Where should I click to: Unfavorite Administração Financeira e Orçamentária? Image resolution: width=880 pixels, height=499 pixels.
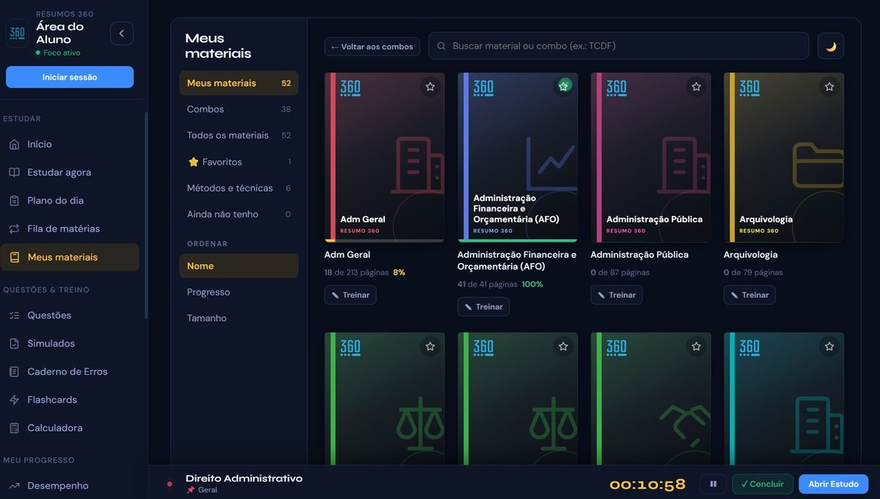click(x=563, y=86)
